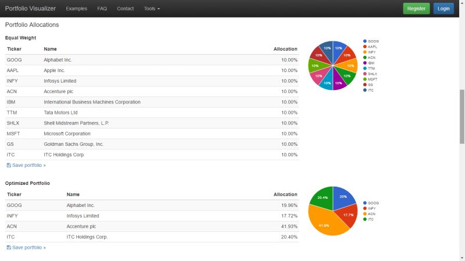Image resolution: width=465 pixels, height=261 pixels.
Task: Click the Optimized Portfolio section heading
Action: pyautogui.click(x=27, y=183)
